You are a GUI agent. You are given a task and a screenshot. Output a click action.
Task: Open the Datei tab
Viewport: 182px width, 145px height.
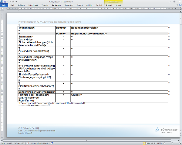point(4,5)
